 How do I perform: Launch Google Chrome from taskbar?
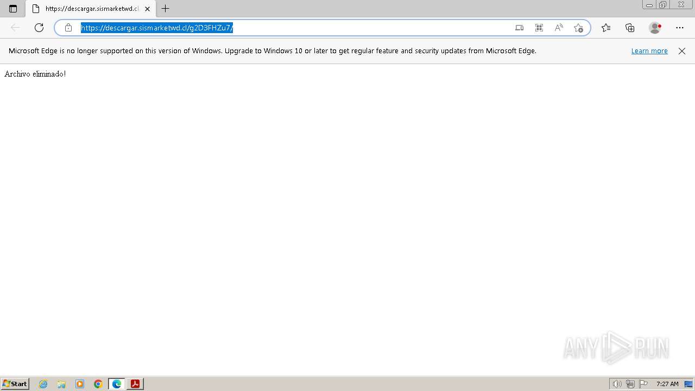(98, 384)
